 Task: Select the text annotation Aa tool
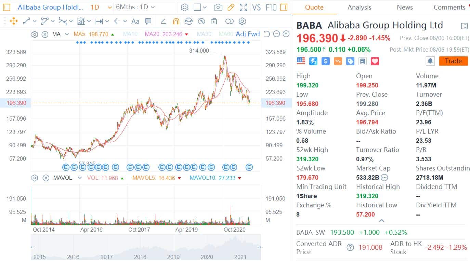135,21
